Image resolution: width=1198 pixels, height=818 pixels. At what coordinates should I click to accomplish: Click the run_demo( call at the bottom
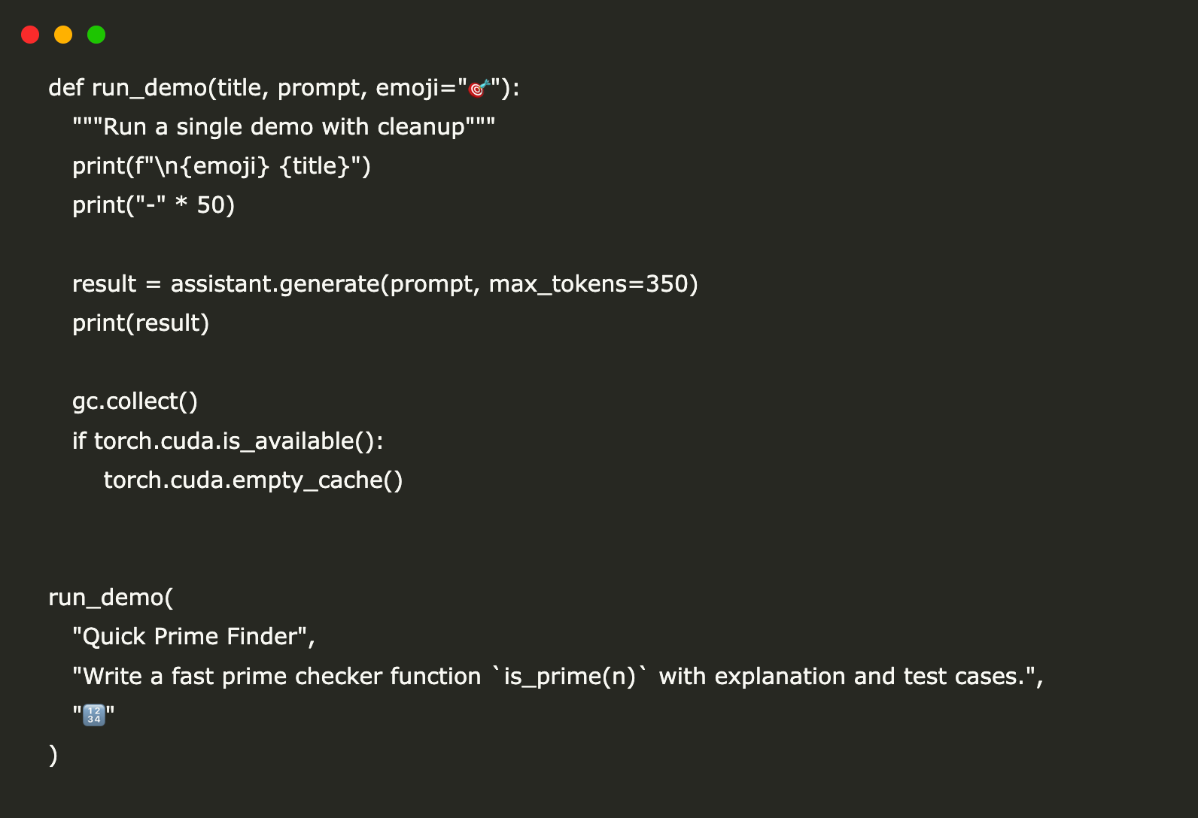click(x=111, y=597)
